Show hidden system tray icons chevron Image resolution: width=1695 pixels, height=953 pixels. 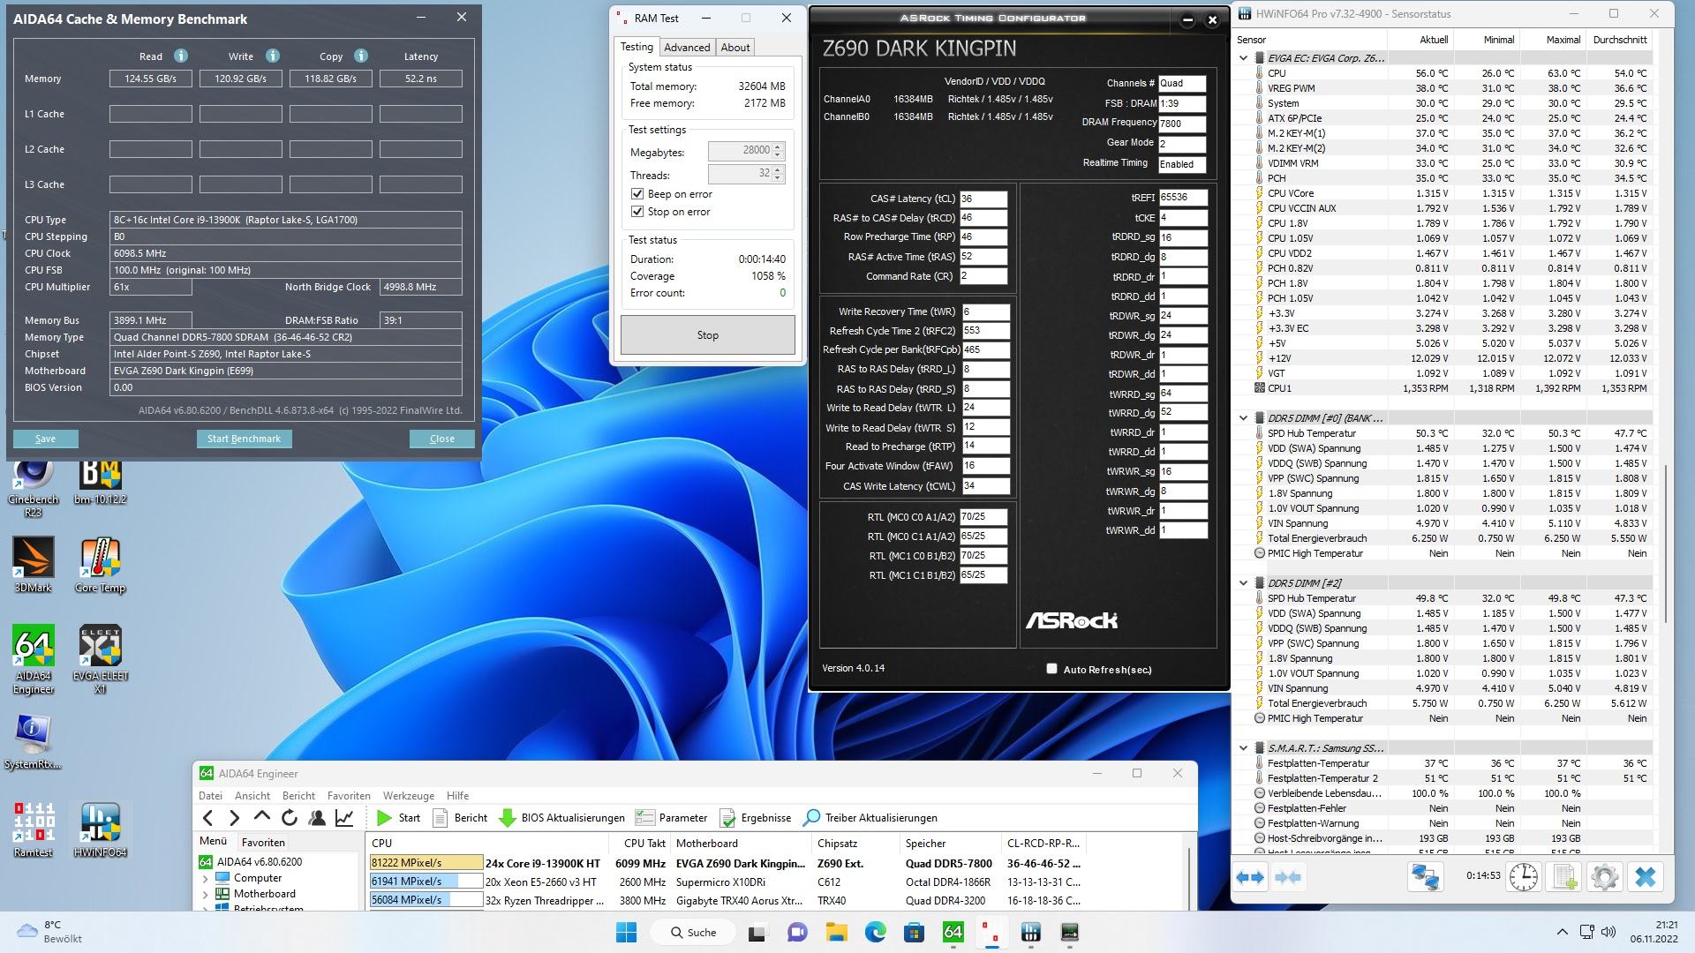pos(1562,932)
